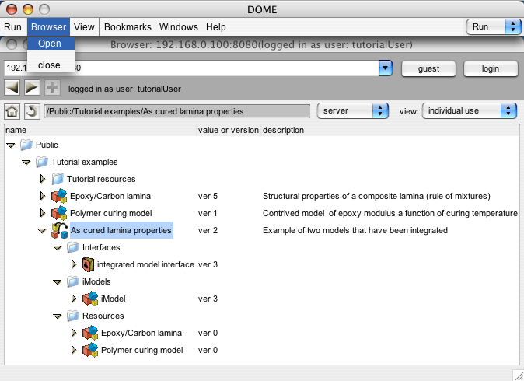
Task: Expand the ver 5 Epoxy/Carbon lamina row
Action: pos(43,196)
